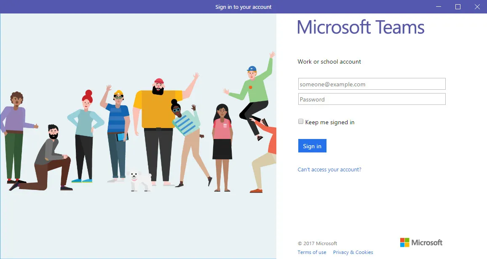Image resolution: width=487 pixels, height=259 pixels.
Task: Focus the Password field
Action: click(372, 99)
